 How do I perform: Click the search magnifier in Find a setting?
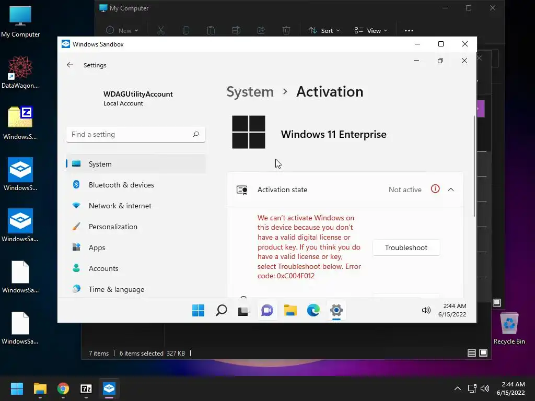(x=196, y=134)
